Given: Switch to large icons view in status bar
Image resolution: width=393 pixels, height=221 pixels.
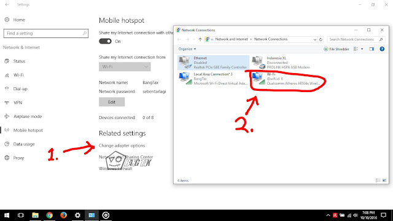Looking at the screenshot, I should pos(384,180).
